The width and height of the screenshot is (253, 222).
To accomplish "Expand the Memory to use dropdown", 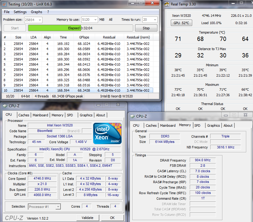I will (x=95, y=20).
